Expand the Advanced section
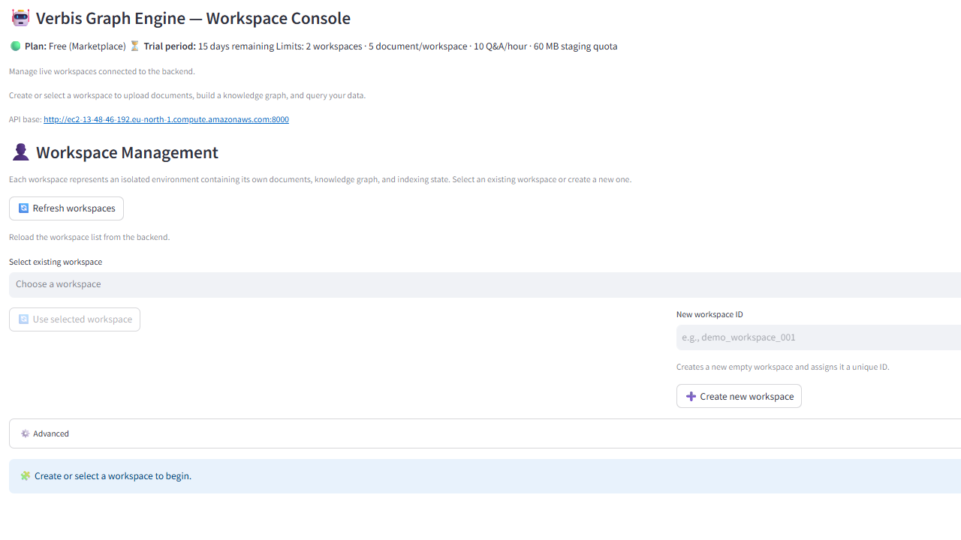This screenshot has width=961, height=540. (x=485, y=433)
